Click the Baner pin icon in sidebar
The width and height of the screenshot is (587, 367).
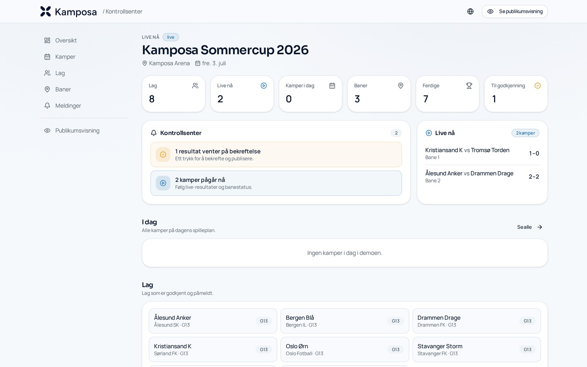coord(47,89)
